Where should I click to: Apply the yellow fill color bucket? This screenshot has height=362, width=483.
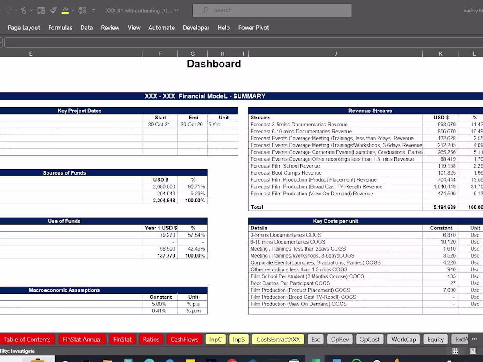point(65,11)
